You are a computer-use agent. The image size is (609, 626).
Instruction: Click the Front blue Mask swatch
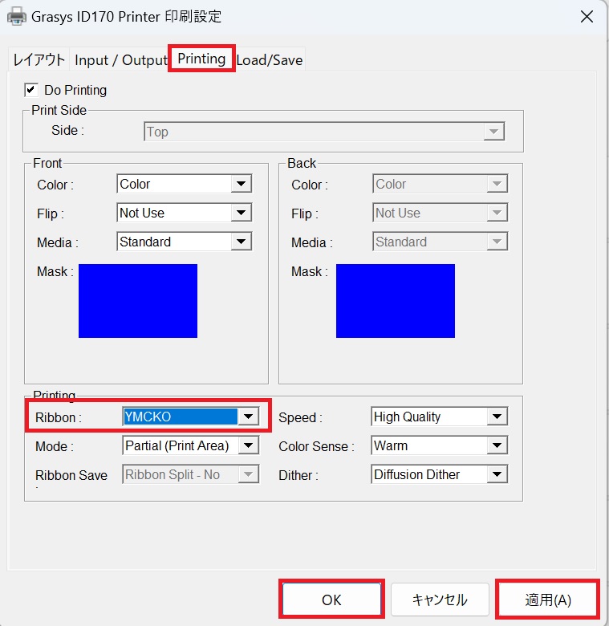coord(138,301)
